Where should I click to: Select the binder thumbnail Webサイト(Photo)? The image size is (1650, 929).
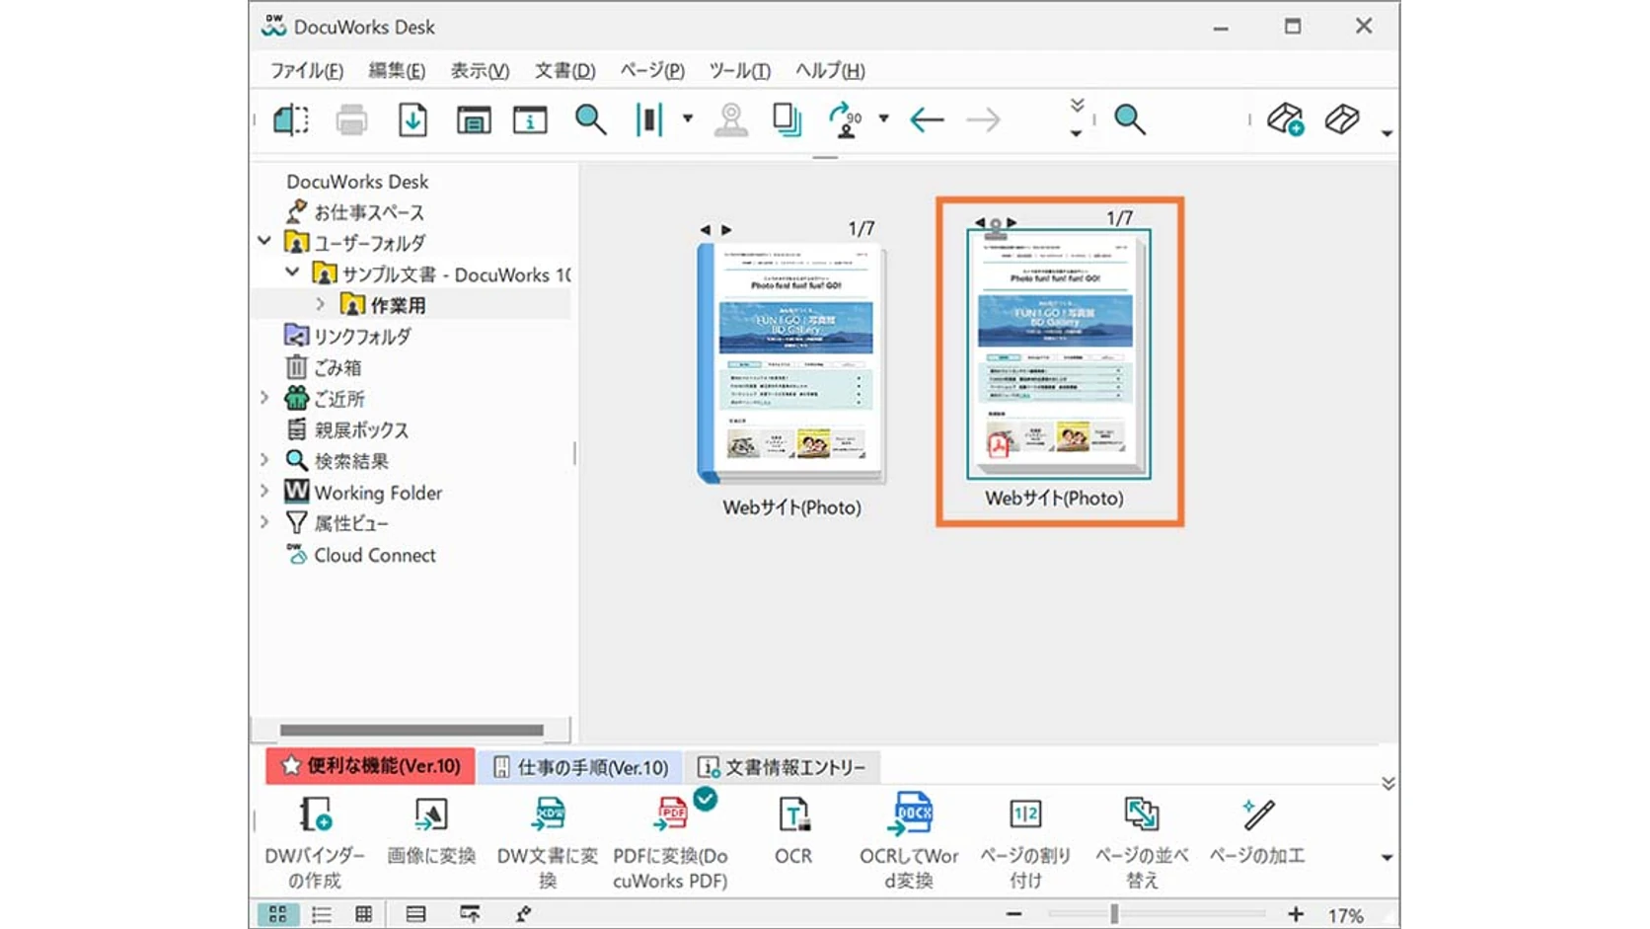791,367
